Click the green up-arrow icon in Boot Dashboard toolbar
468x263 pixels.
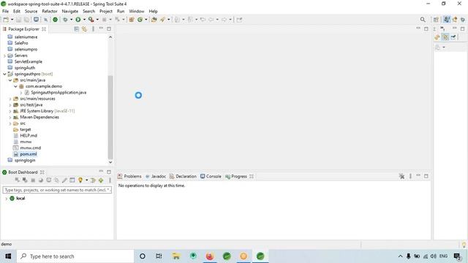(101, 180)
